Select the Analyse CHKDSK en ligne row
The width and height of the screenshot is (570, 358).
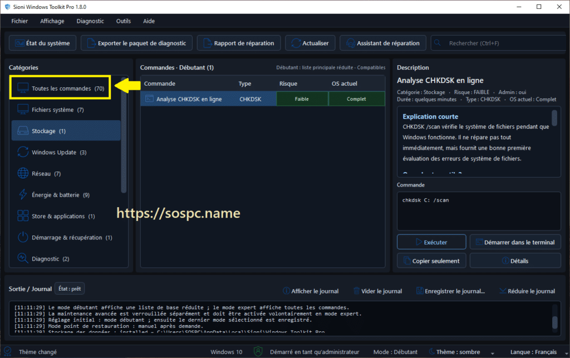pos(263,99)
